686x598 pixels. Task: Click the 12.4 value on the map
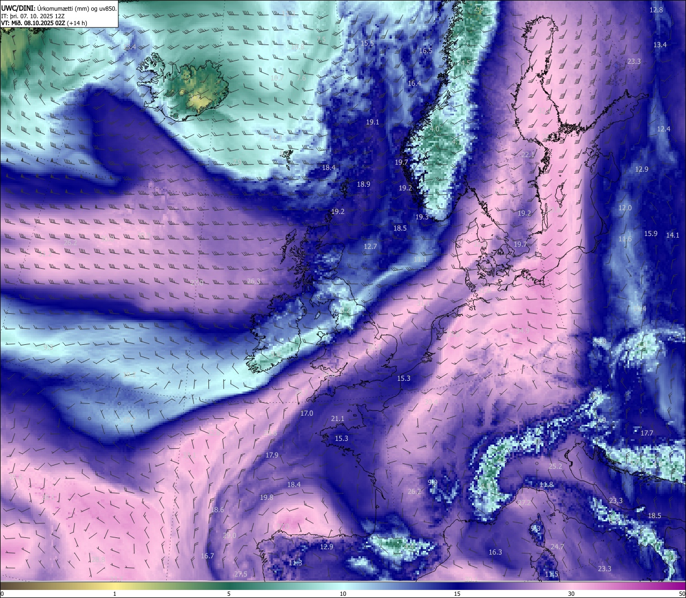(x=663, y=129)
